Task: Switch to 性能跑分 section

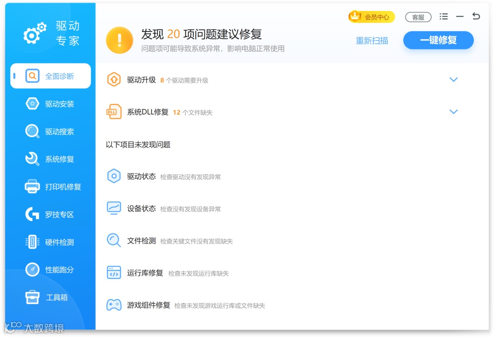Action: 50,270
